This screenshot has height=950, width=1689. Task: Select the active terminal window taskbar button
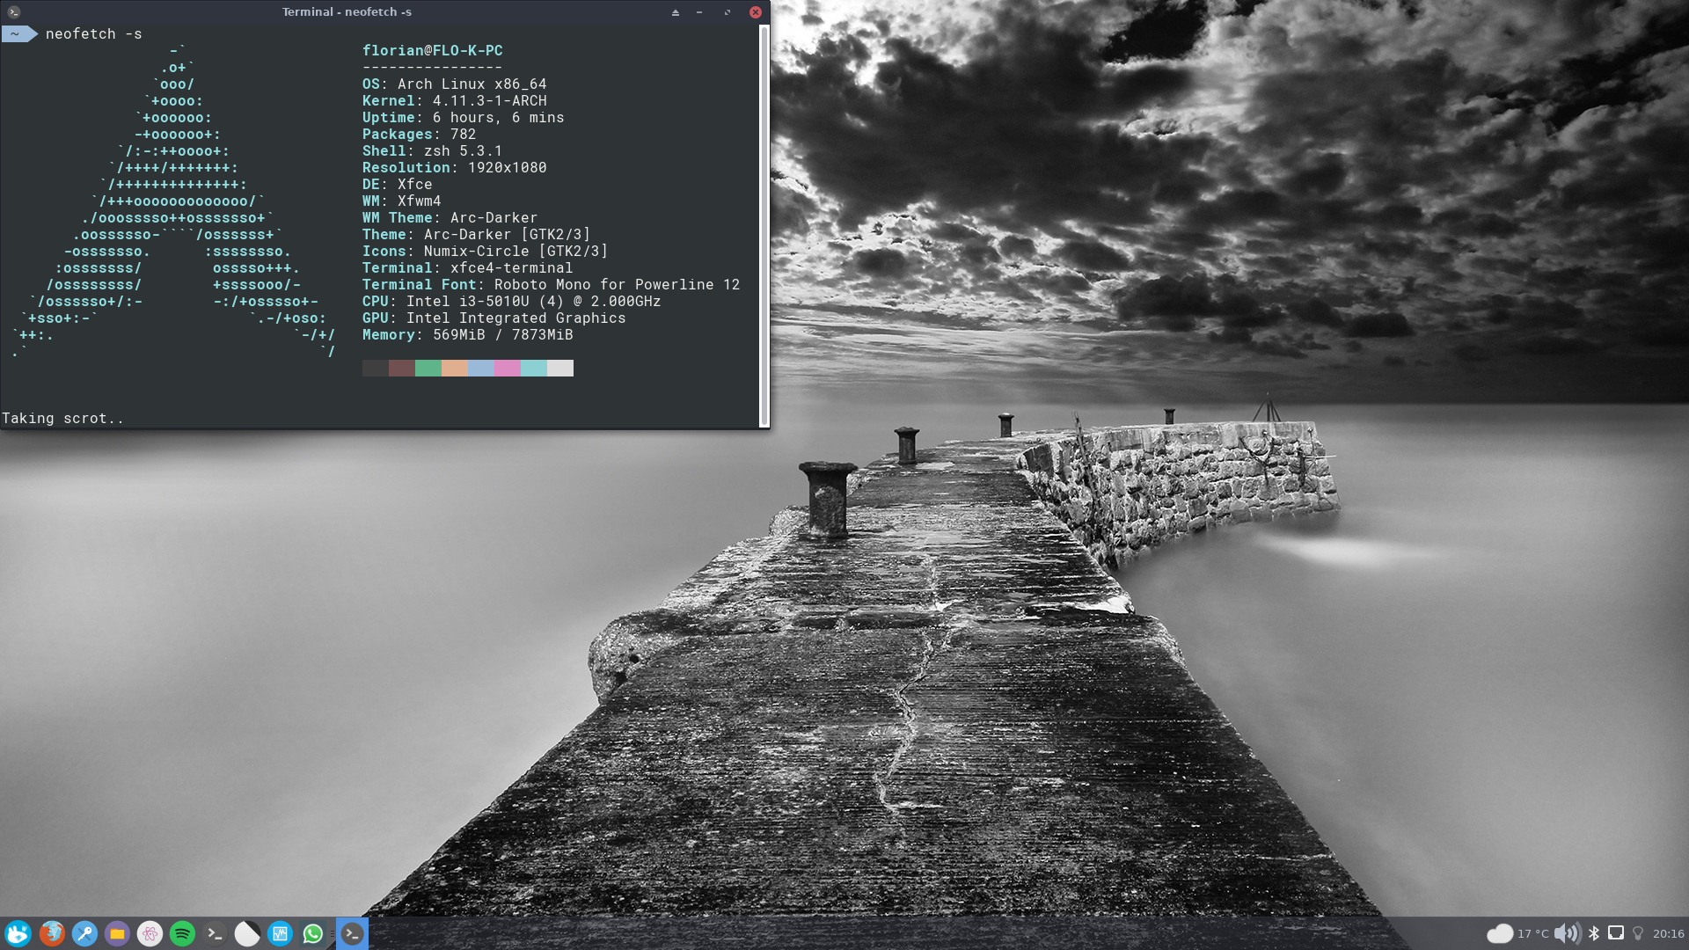click(352, 933)
